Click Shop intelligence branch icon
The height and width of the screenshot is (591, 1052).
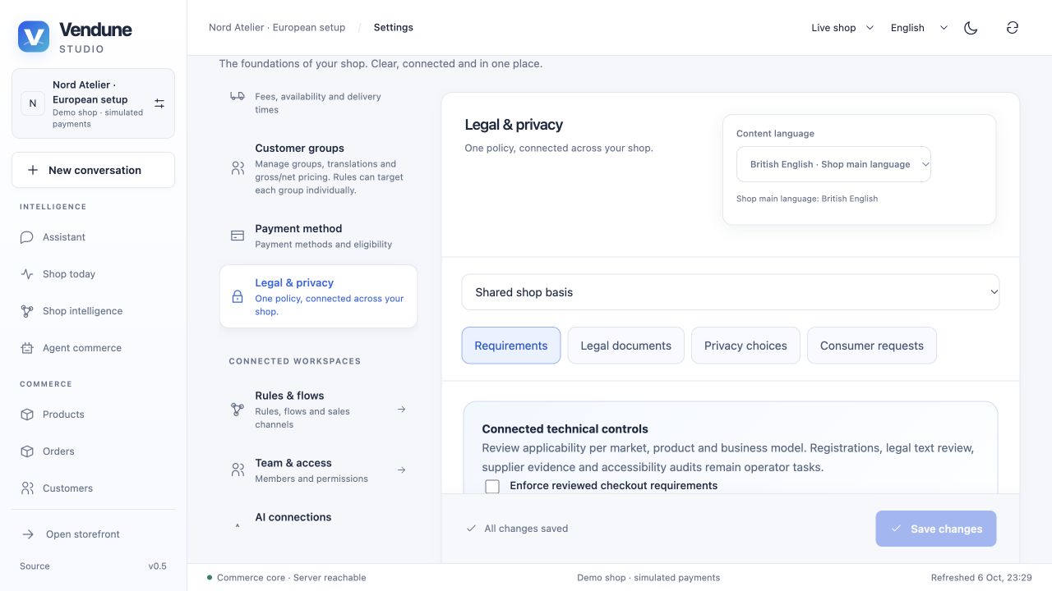(27, 311)
